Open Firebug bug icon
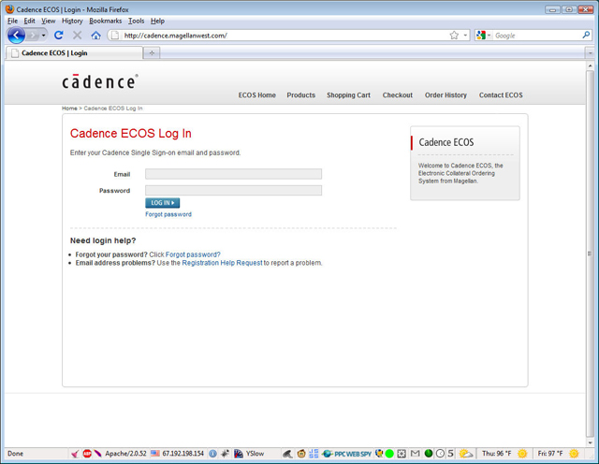Image resolution: width=599 pixels, height=464 pixels. coord(225,454)
